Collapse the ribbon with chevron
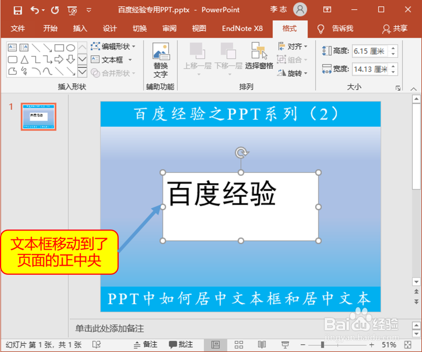 coord(414,89)
